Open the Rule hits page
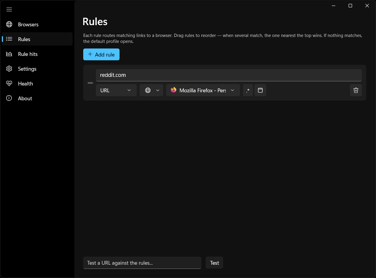376x278 pixels. click(x=37, y=54)
